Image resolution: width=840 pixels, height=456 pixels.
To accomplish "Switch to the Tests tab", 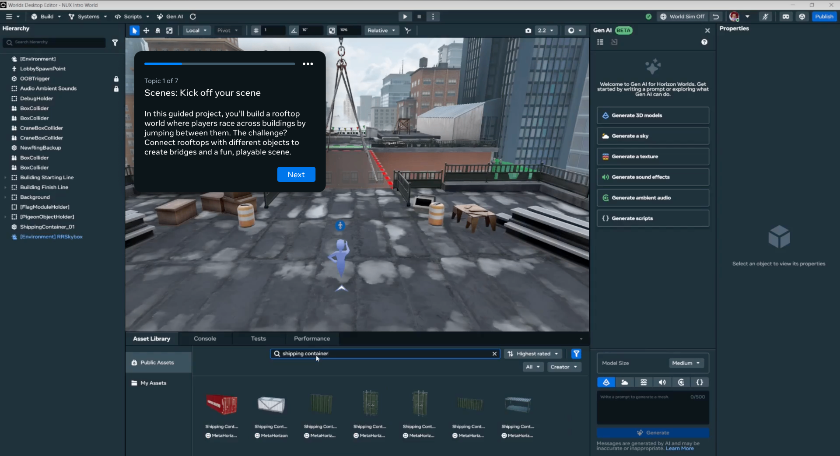I will pos(259,339).
